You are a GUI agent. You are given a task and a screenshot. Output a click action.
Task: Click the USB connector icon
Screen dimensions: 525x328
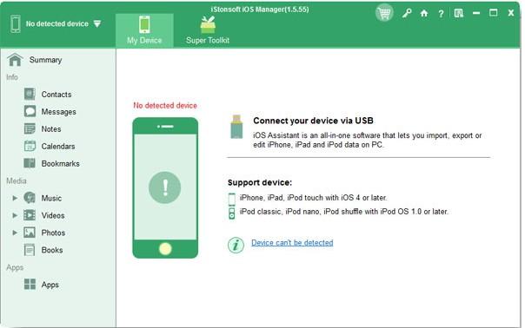pos(236,127)
